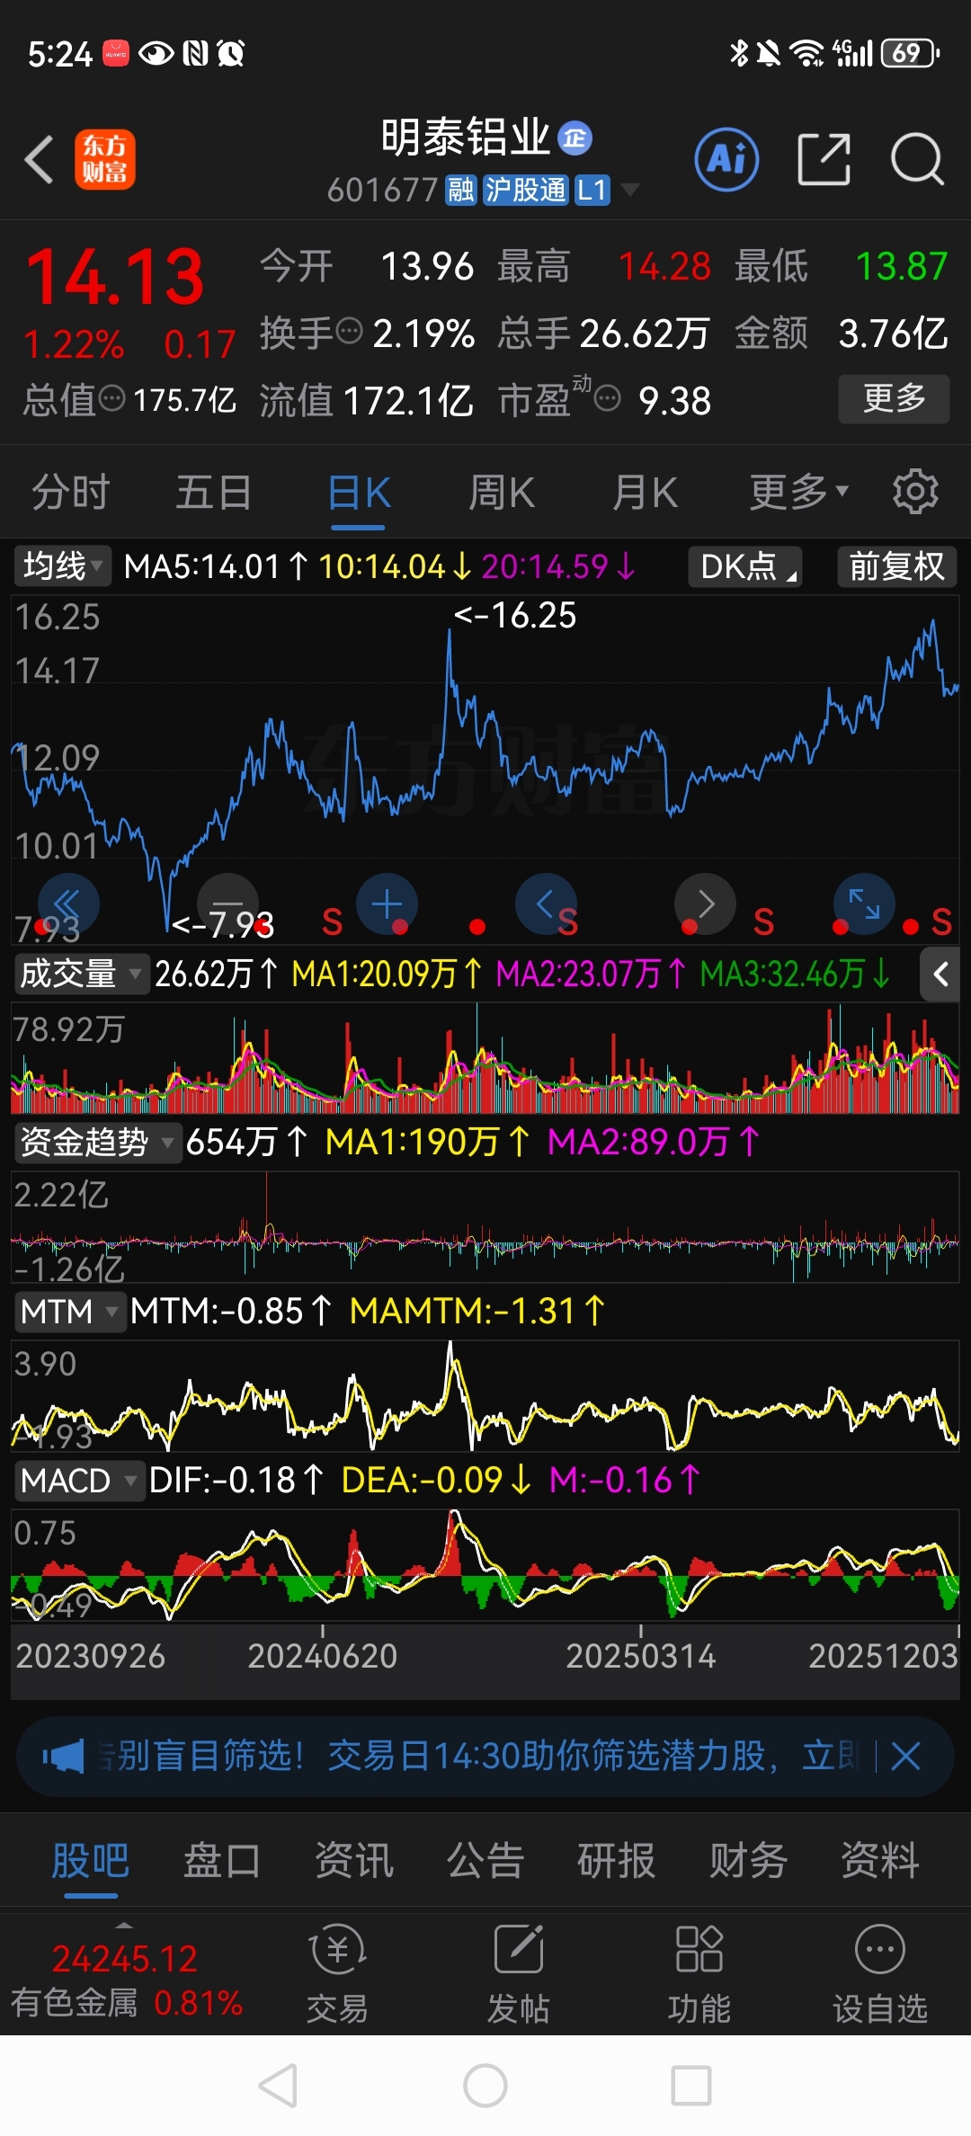Open the Ai assistant icon
Screen dimensions: 971x2136
click(726, 159)
